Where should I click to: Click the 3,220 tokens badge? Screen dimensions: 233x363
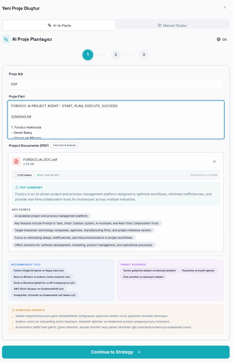(24, 175)
